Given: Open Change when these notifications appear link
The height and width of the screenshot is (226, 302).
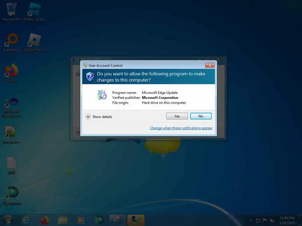Looking at the screenshot, I should pyautogui.click(x=181, y=128).
